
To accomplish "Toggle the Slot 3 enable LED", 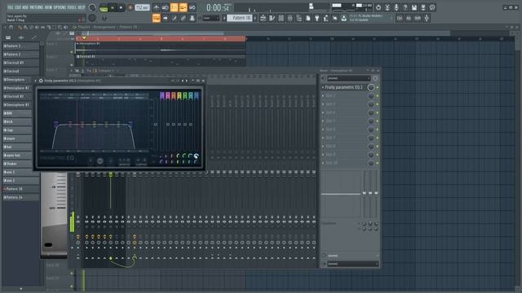I will [x=377, y=104].
